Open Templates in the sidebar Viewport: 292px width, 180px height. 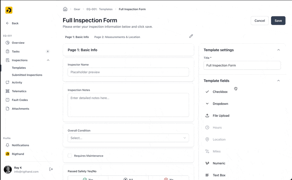click(19, 68)
